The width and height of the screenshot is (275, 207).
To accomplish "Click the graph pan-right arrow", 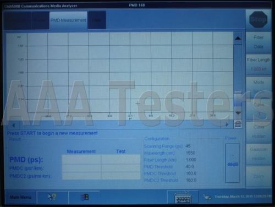I will [x=227, y=124].
